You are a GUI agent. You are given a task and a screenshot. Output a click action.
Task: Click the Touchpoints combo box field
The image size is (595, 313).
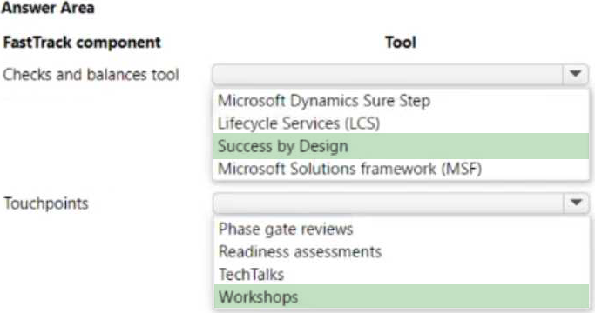click(x=401, y=203)
